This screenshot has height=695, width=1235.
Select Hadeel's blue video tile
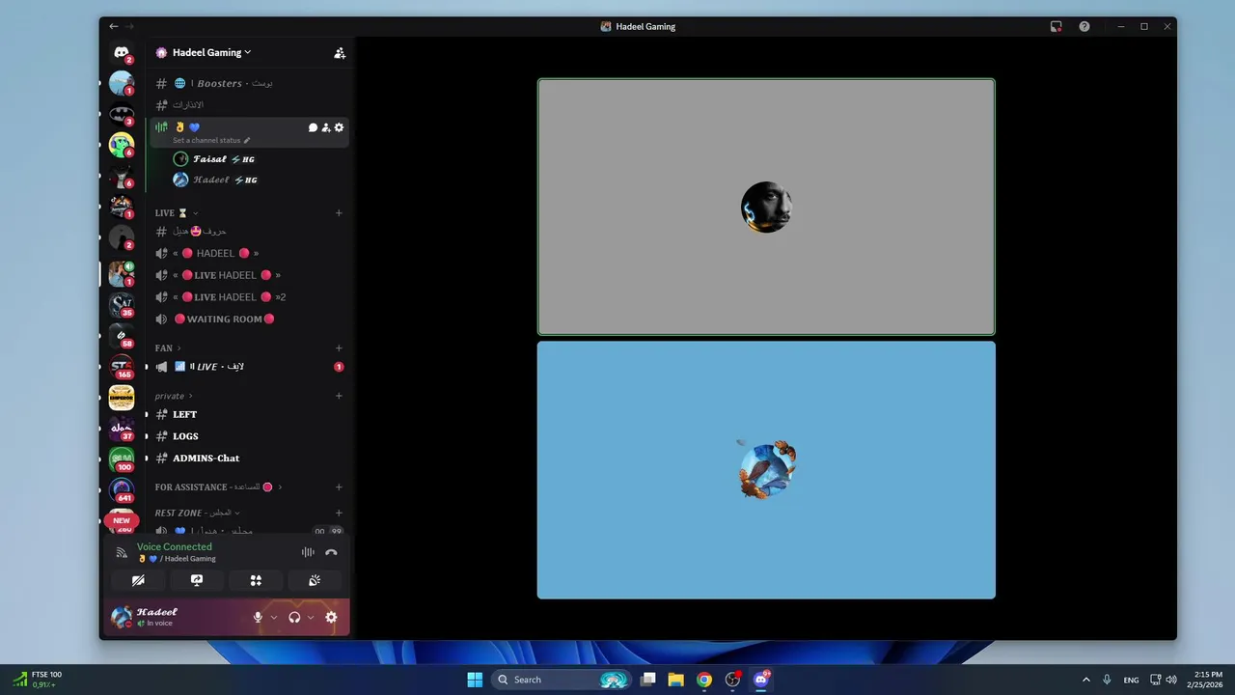click(766, 470)
